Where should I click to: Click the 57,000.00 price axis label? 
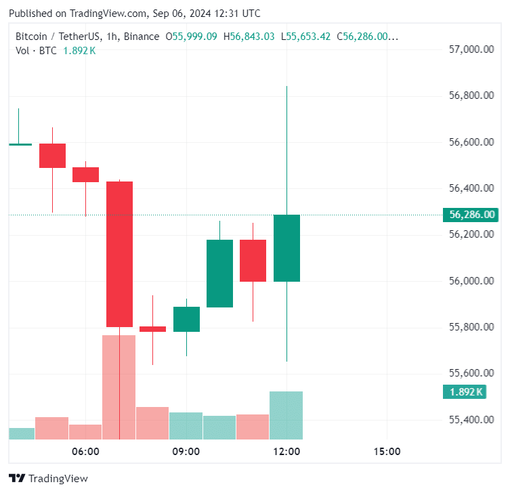471,49
